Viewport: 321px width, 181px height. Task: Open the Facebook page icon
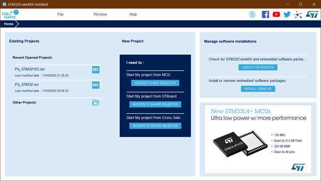tap(266, 15)
